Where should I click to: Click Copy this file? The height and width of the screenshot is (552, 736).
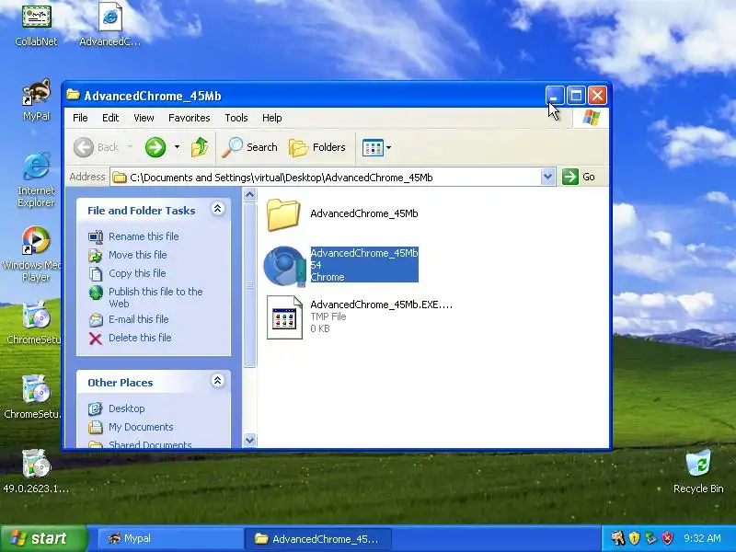[137, 273]
